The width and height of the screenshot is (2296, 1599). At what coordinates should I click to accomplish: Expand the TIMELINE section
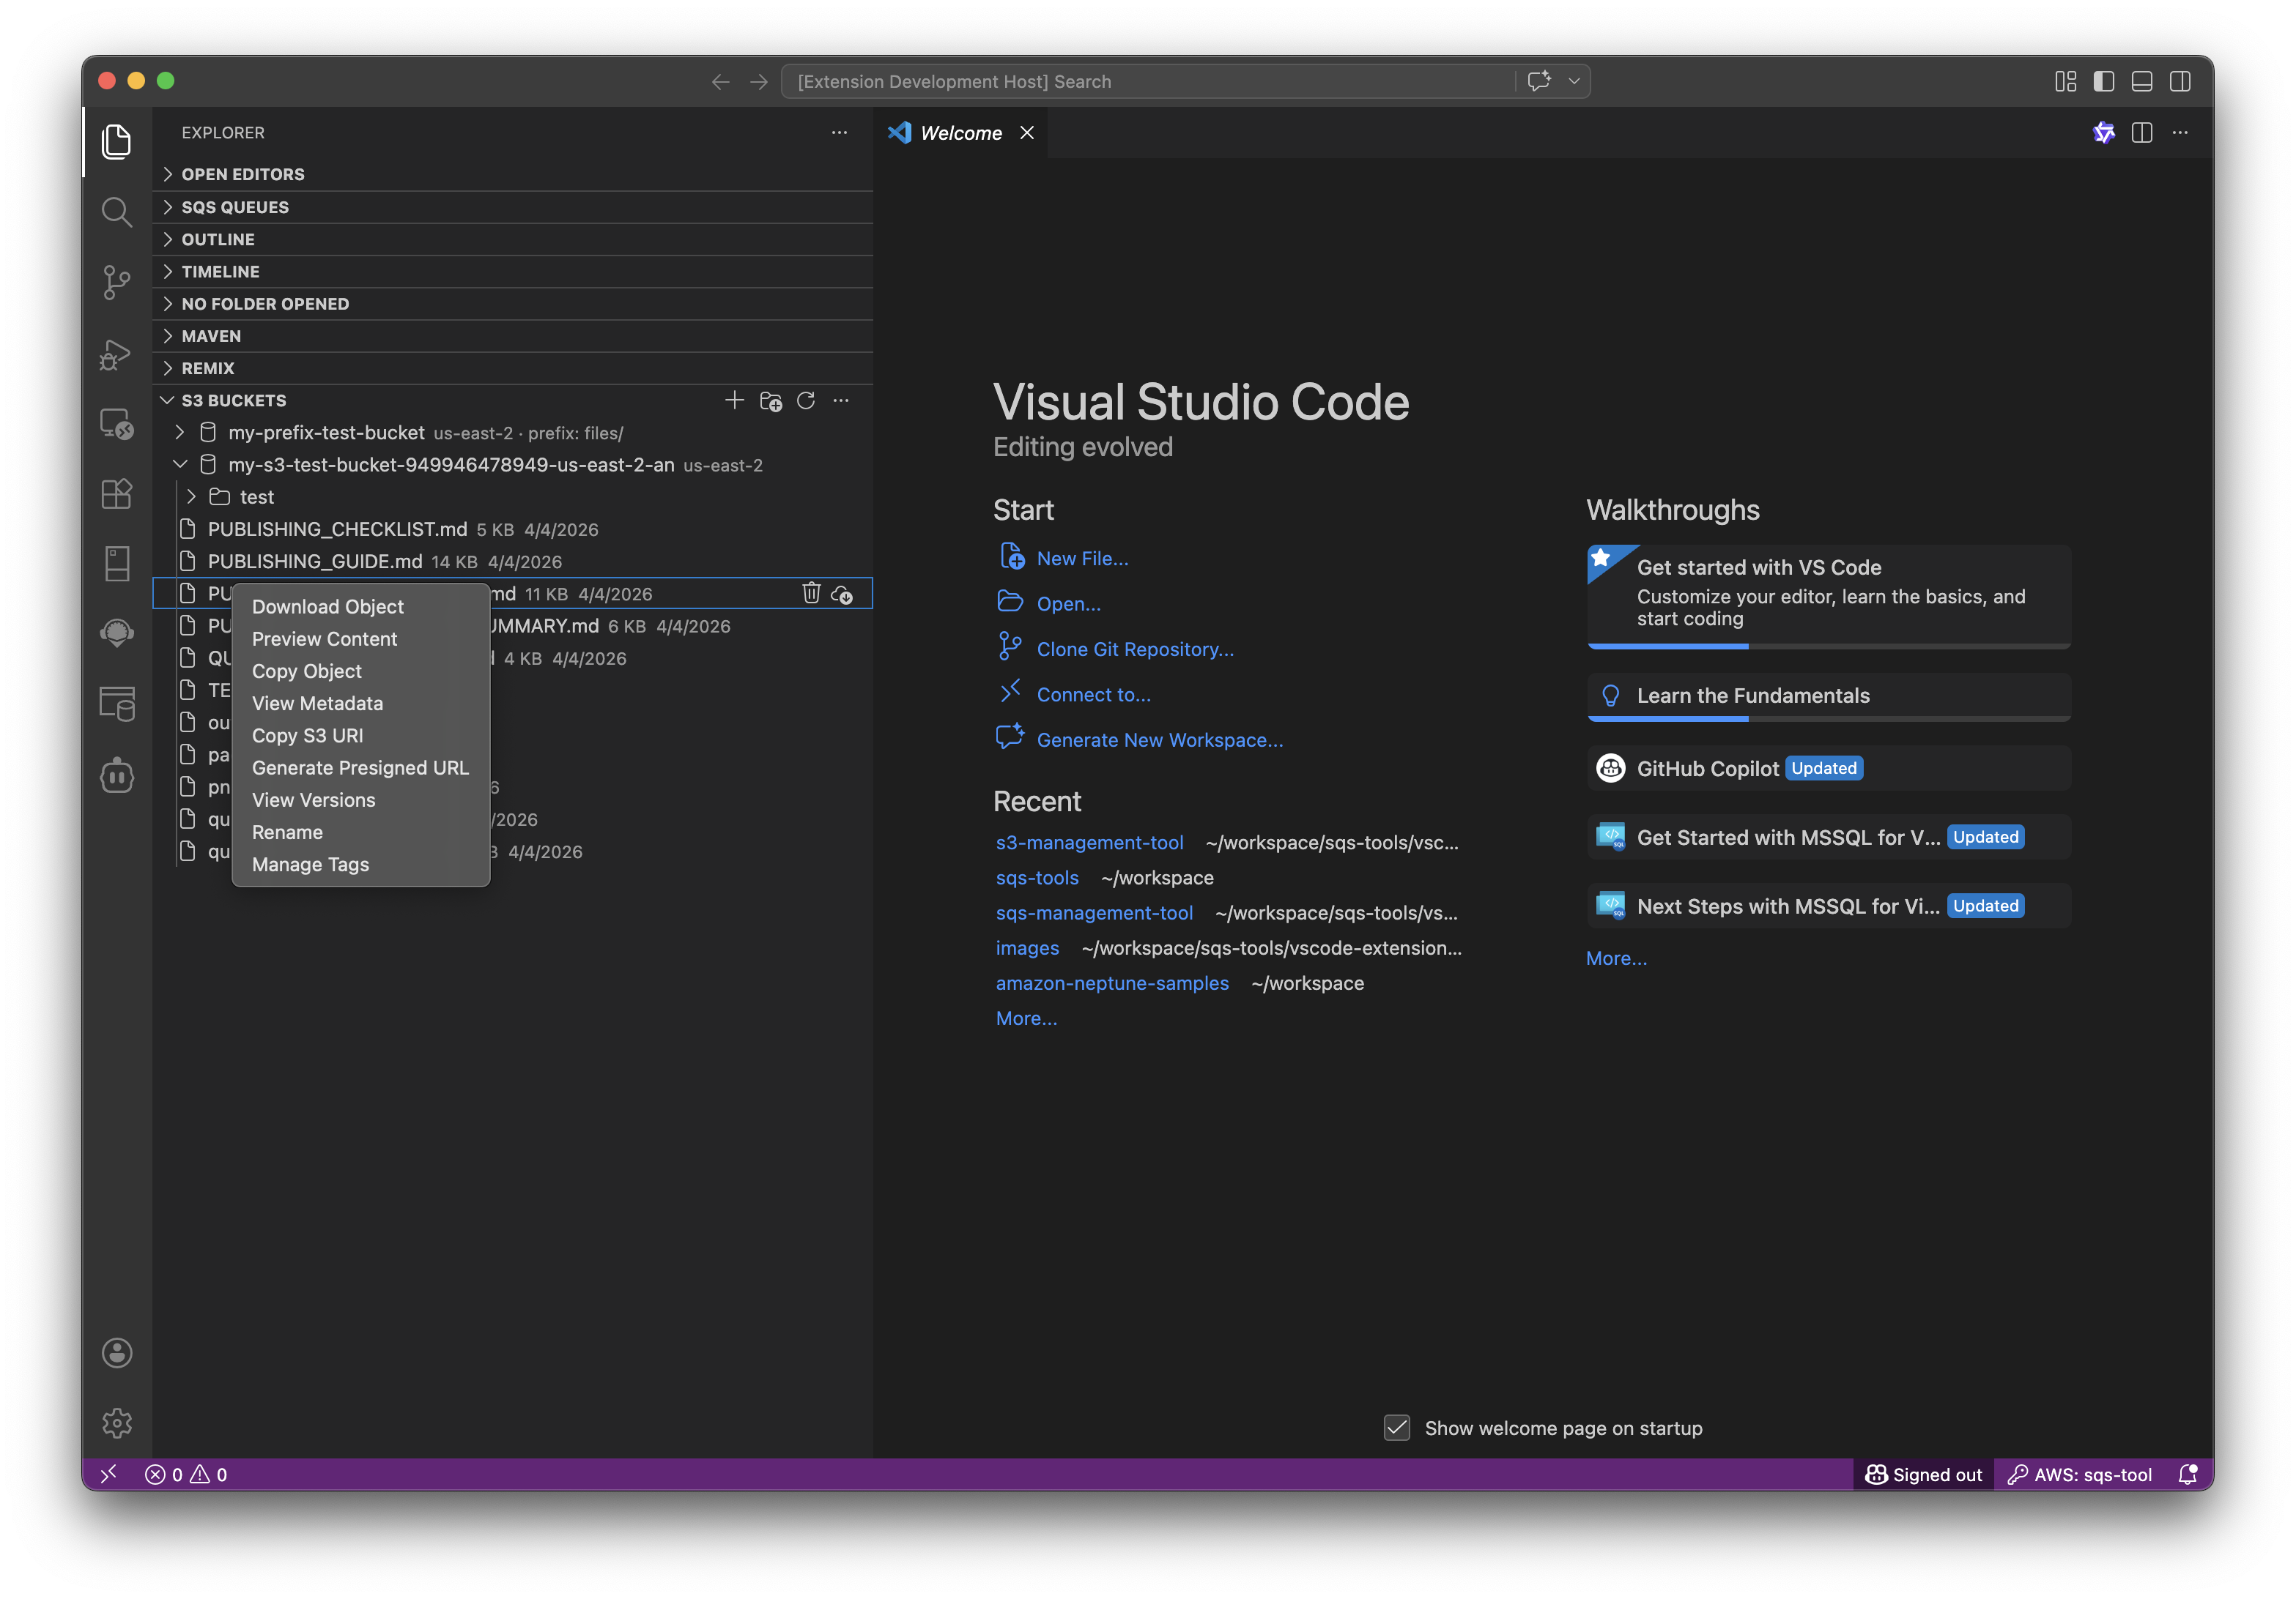pos(513,271)
